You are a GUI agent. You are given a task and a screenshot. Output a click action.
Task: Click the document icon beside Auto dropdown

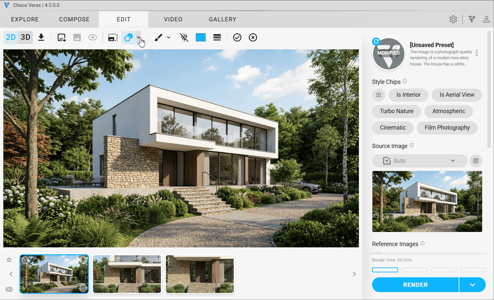[476, 161]
